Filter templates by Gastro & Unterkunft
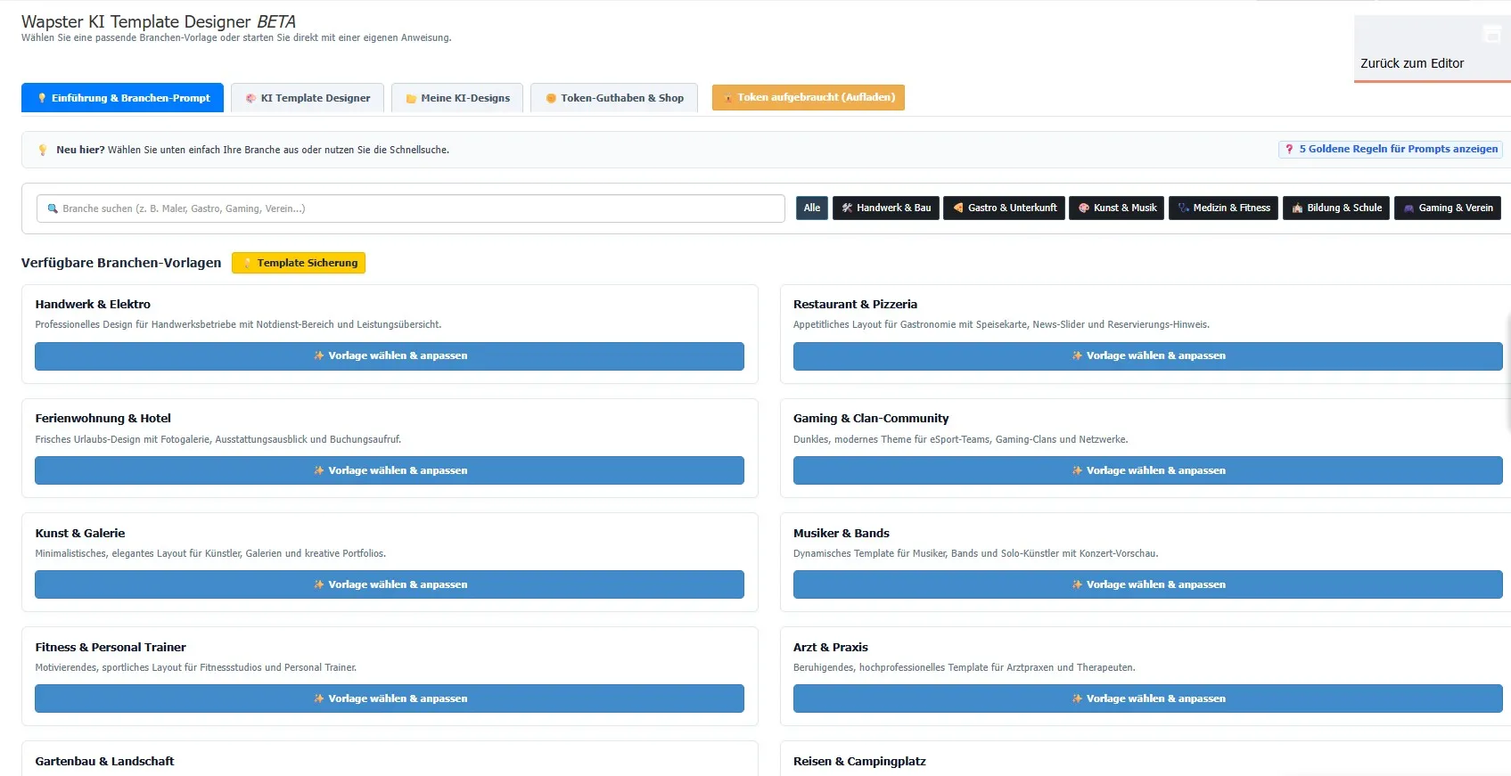This screenshot has width=1511, height=776. (x=1005, y=208)
